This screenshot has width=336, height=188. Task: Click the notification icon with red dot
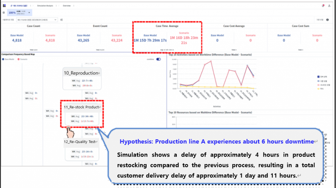click(323, 6)
